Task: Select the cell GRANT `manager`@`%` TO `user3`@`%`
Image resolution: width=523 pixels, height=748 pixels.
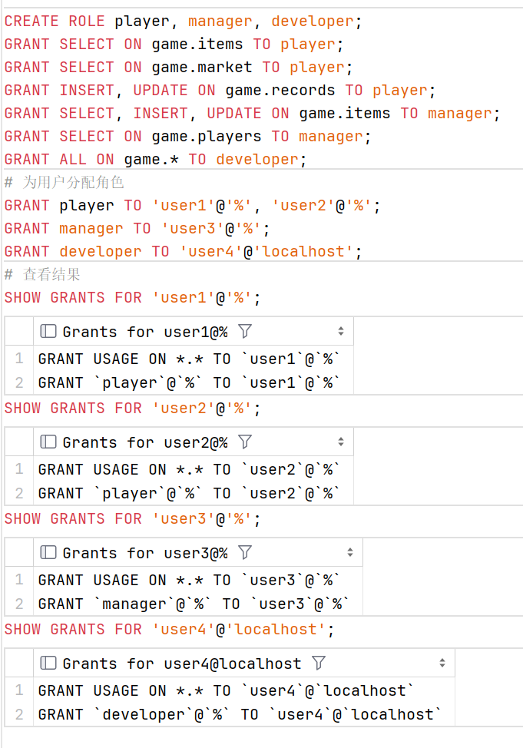Action: click(x=198, y=604)
